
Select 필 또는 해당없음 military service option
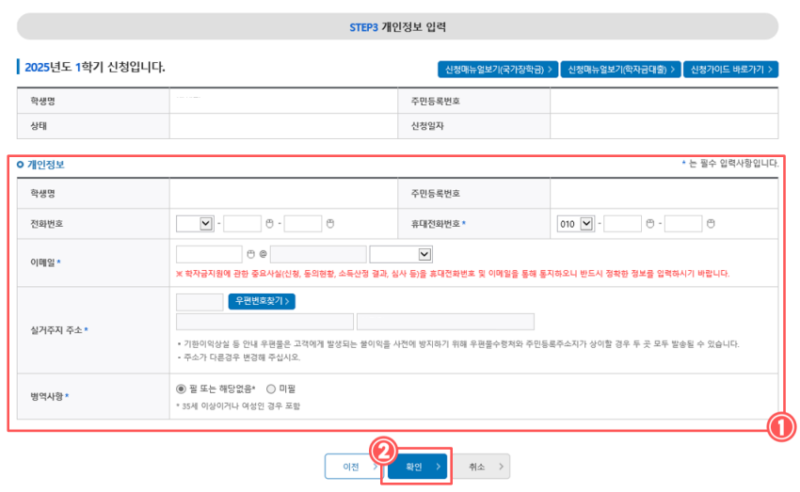tap(181, 389)
